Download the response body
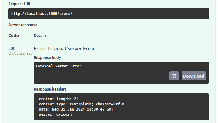218x123 pixels. (x=193, y=76)
